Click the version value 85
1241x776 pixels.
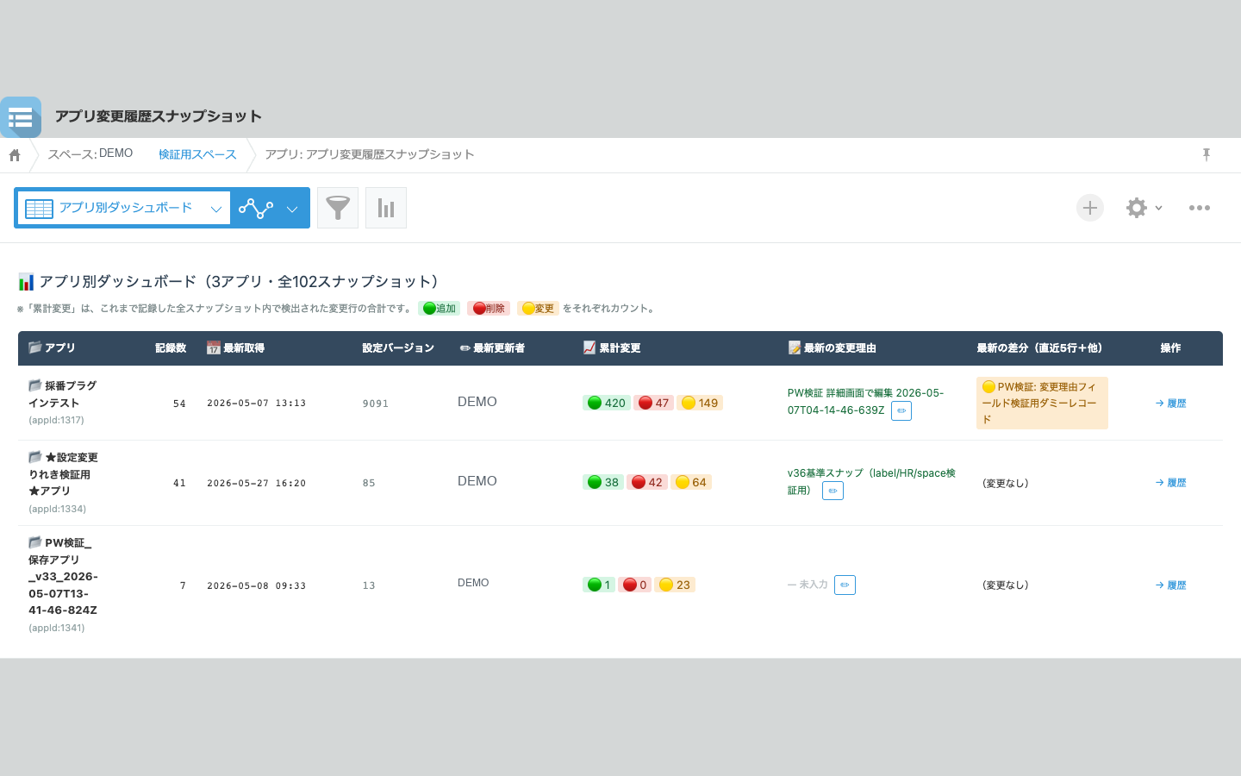(x=369, y=484)
